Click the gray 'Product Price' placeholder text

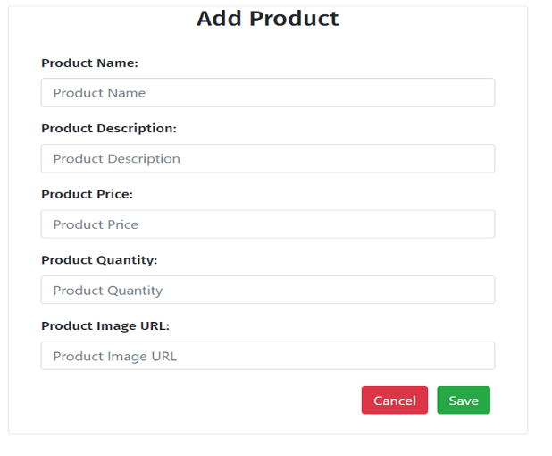click(x=96, y=224)
